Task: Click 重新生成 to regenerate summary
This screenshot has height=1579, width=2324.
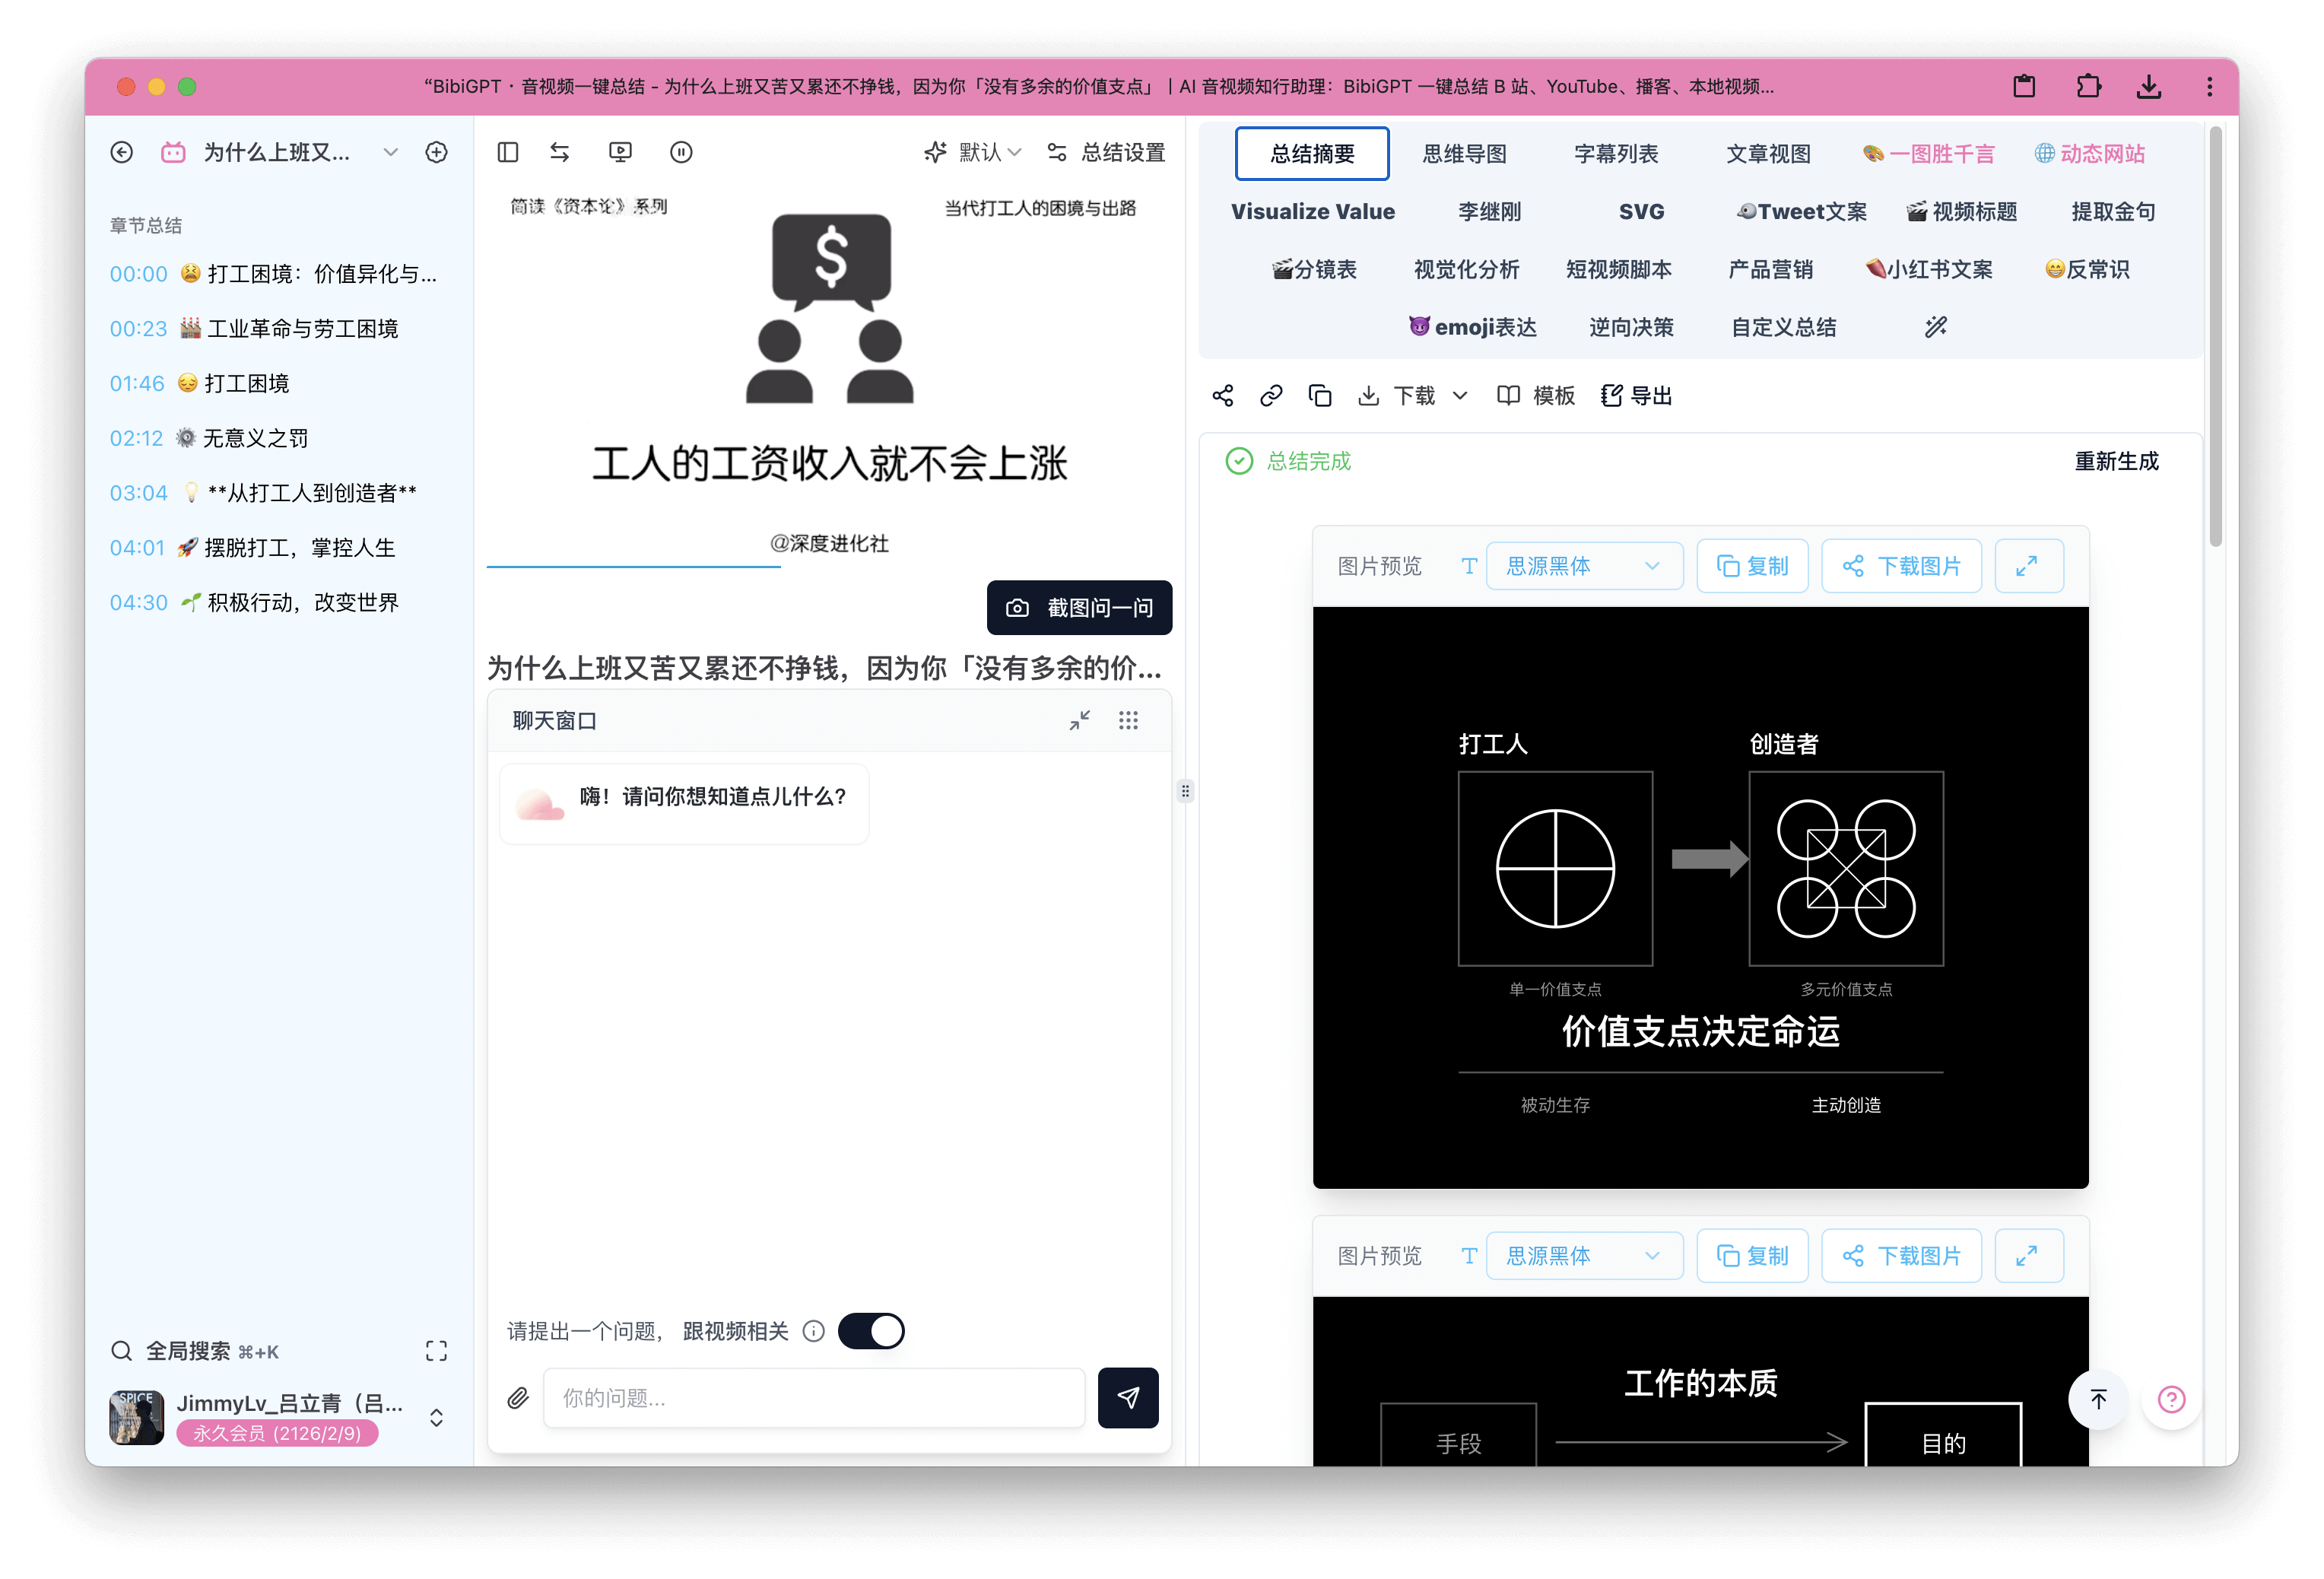Action: [2116, 461]
